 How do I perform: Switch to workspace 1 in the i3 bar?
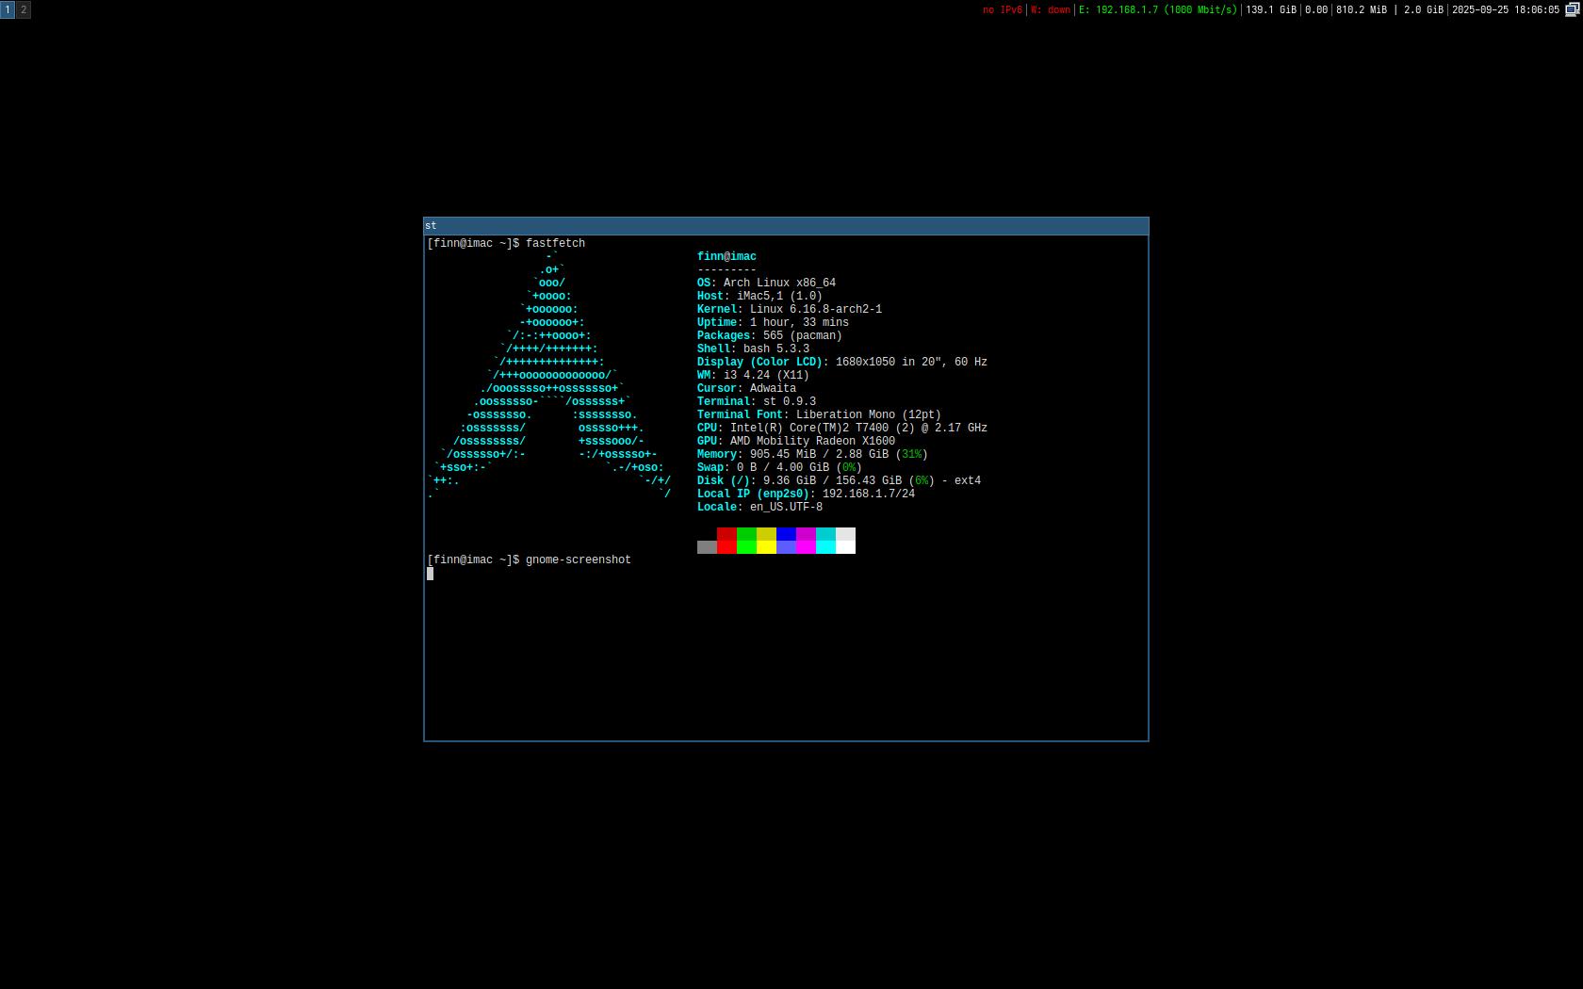(x=8, y=9)
